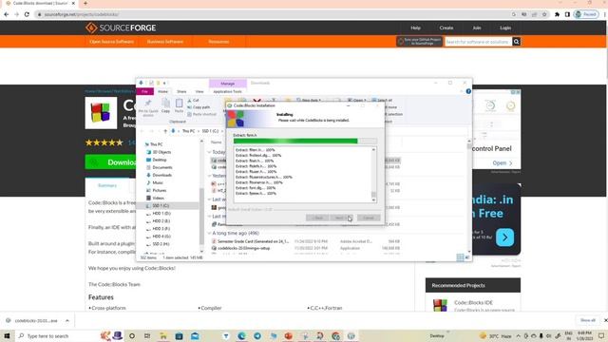Open Application Tools ribbon tab

coord(228,91)
